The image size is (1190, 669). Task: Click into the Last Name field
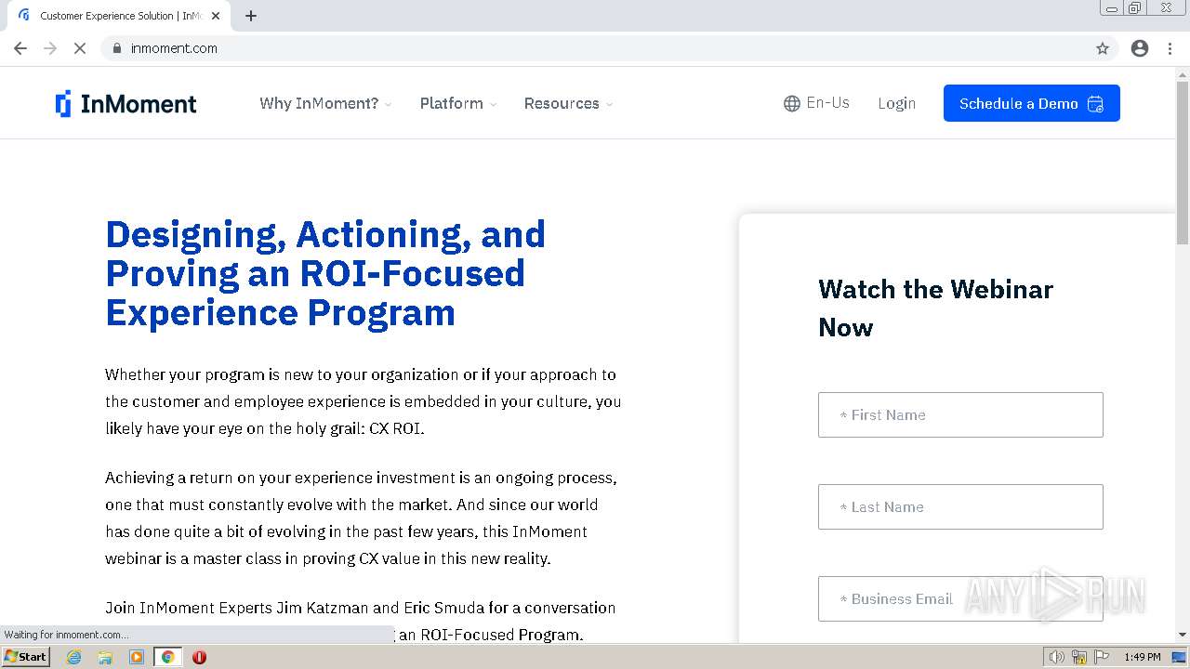[x=960, y=506]
